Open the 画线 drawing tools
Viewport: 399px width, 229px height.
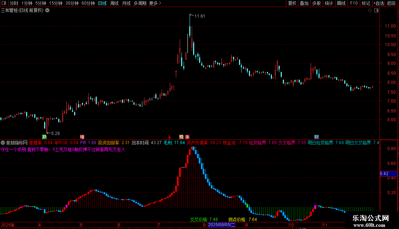tap(341, 3)
